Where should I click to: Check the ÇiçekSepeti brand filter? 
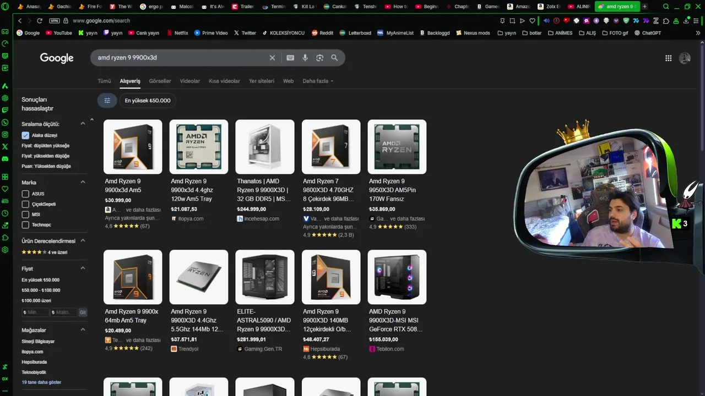tap(25, 204)
